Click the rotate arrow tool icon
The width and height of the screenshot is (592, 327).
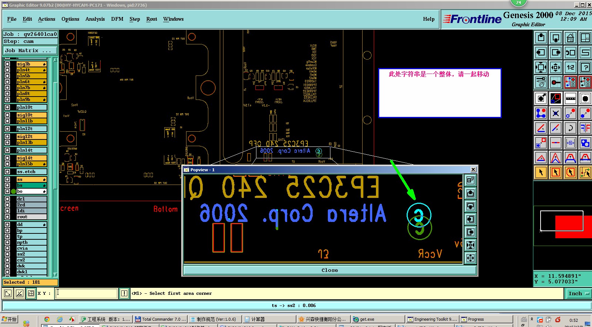(x=571, y=128)
